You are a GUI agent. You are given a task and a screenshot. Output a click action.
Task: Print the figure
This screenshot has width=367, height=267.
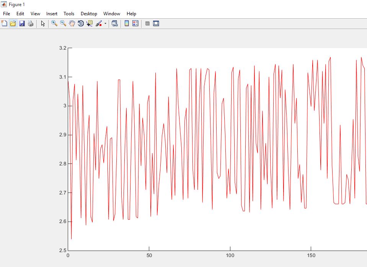point(30,23)
